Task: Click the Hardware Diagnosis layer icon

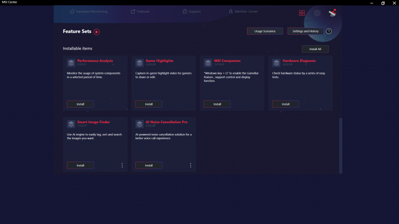Action: click(x=276, y=62)
